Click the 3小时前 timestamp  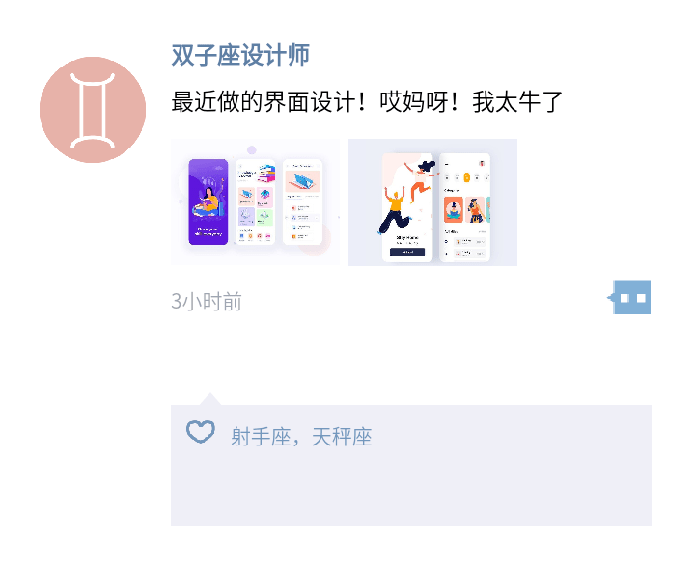tap(207, 302)
